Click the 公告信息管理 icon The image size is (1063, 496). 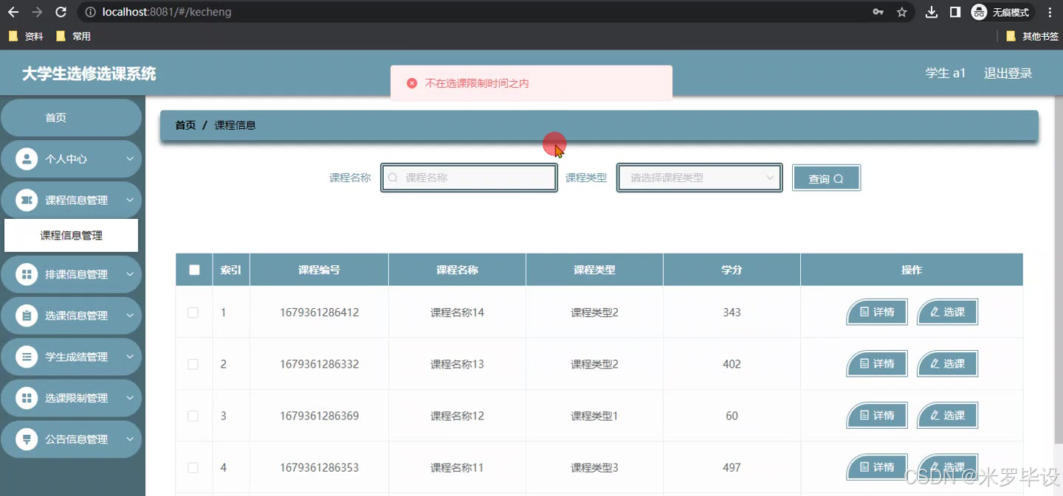(27, 439)
